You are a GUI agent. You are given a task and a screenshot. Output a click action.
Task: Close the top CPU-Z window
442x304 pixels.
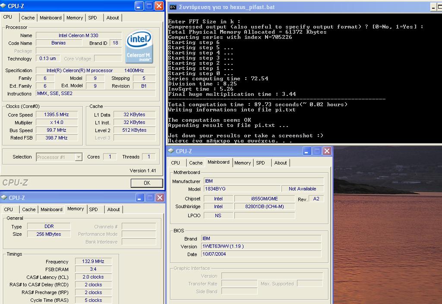(x=159, y=6)
